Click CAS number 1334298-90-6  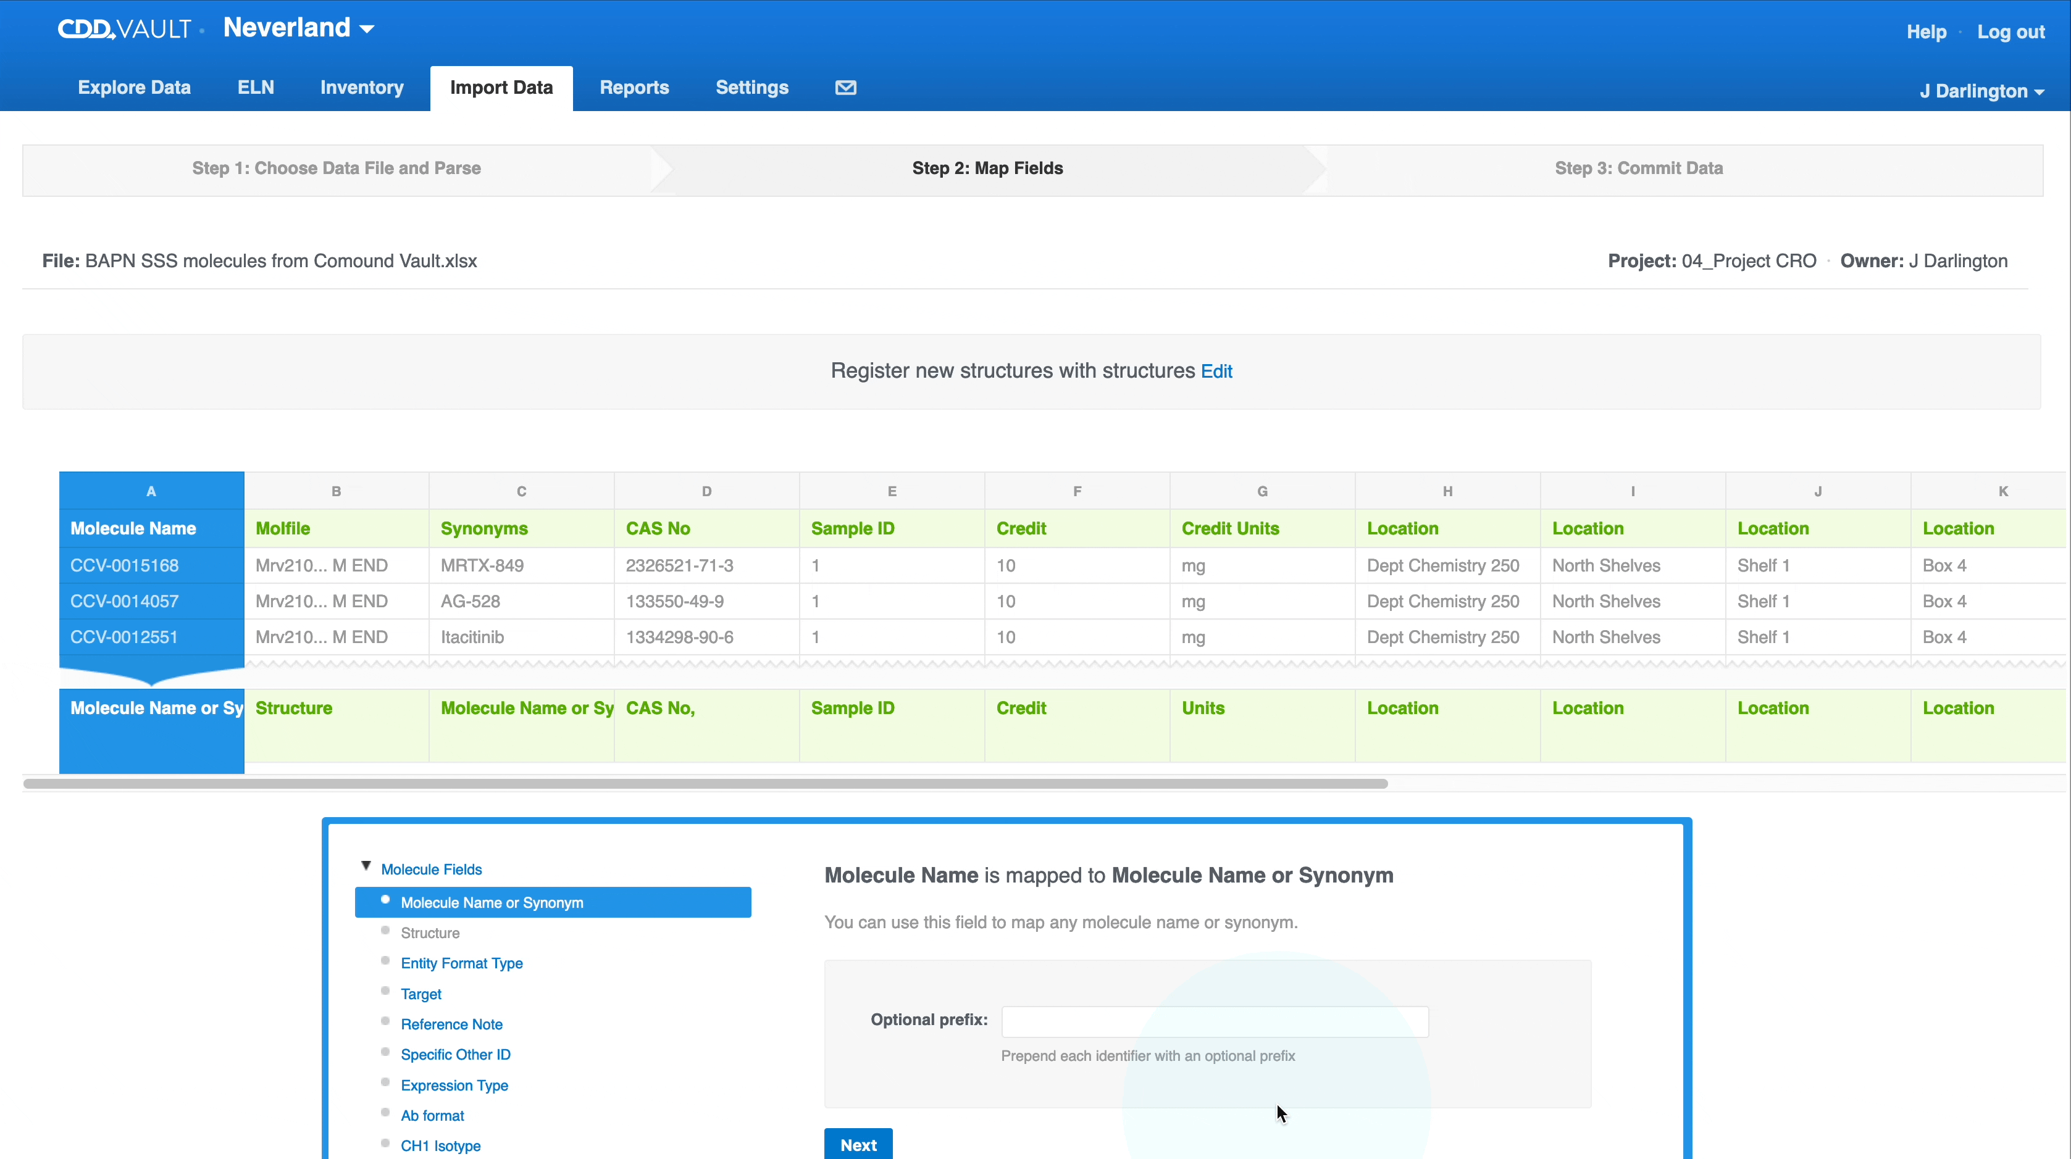point(706,638)
